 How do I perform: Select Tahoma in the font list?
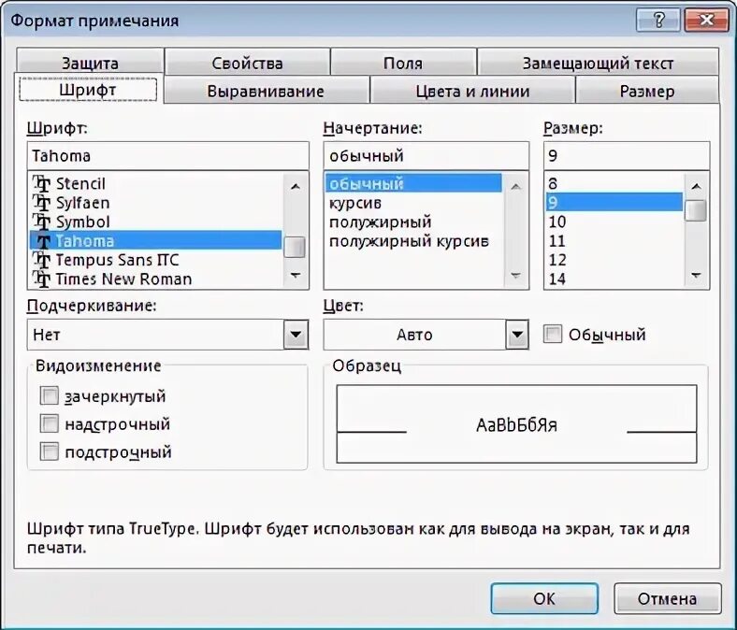155,240
